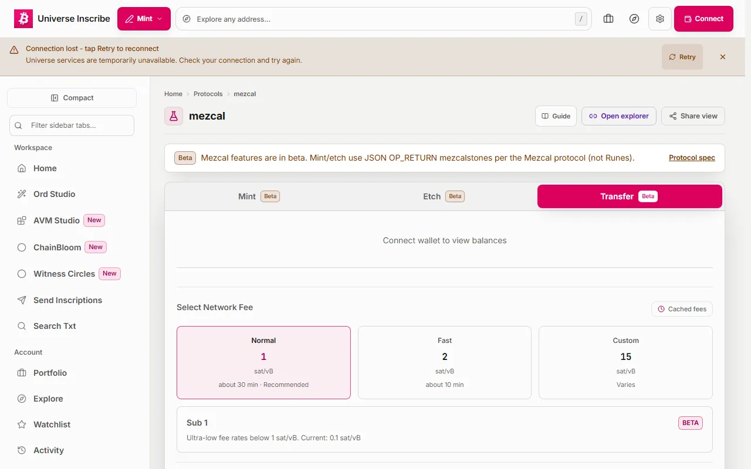
Task: Click the Protocols breadcrumb link
Action: click(208, 94)
